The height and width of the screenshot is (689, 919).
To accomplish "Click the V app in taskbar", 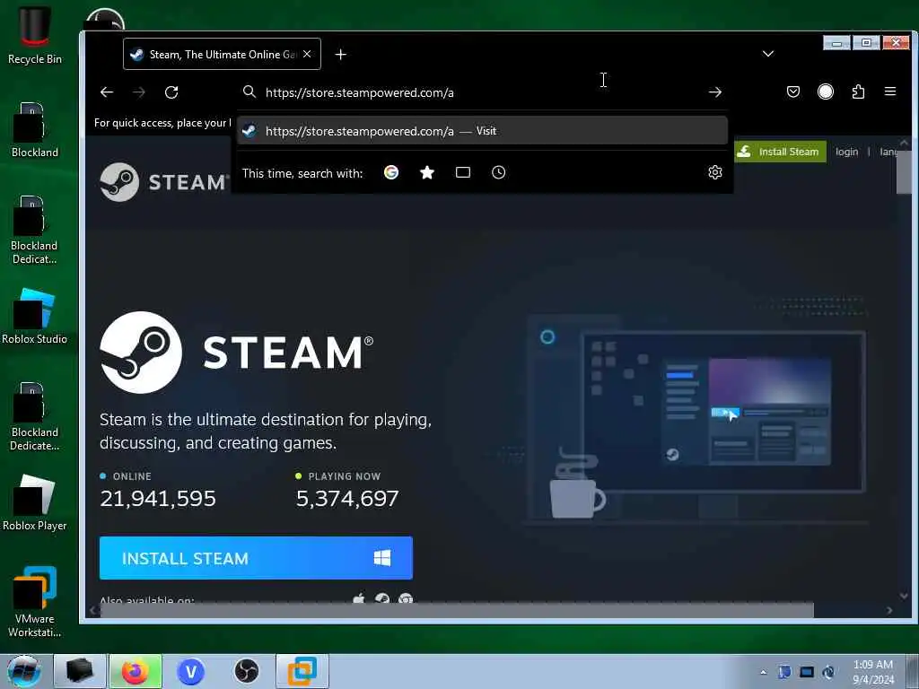I will (191, 671).
